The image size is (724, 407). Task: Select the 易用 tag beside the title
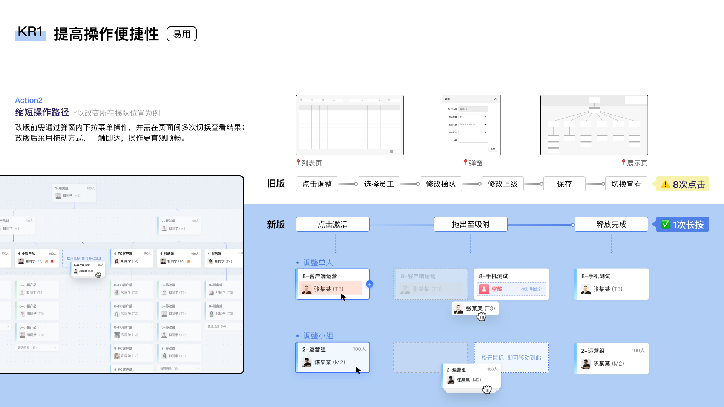pyautogui.click(x=181, y=34)
